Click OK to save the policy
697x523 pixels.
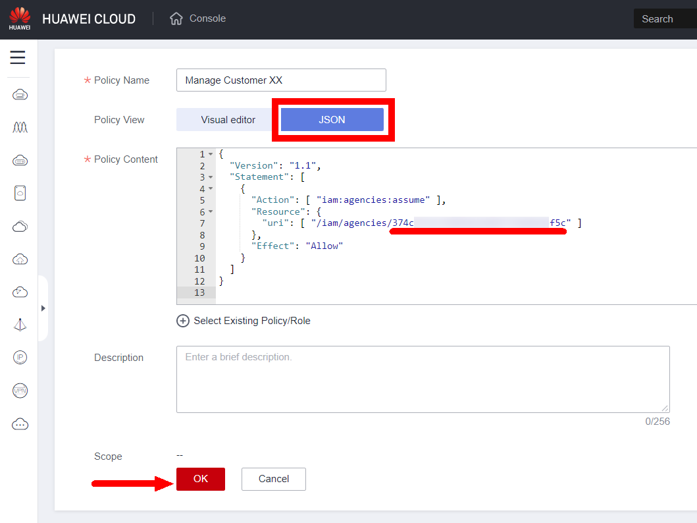201,479
